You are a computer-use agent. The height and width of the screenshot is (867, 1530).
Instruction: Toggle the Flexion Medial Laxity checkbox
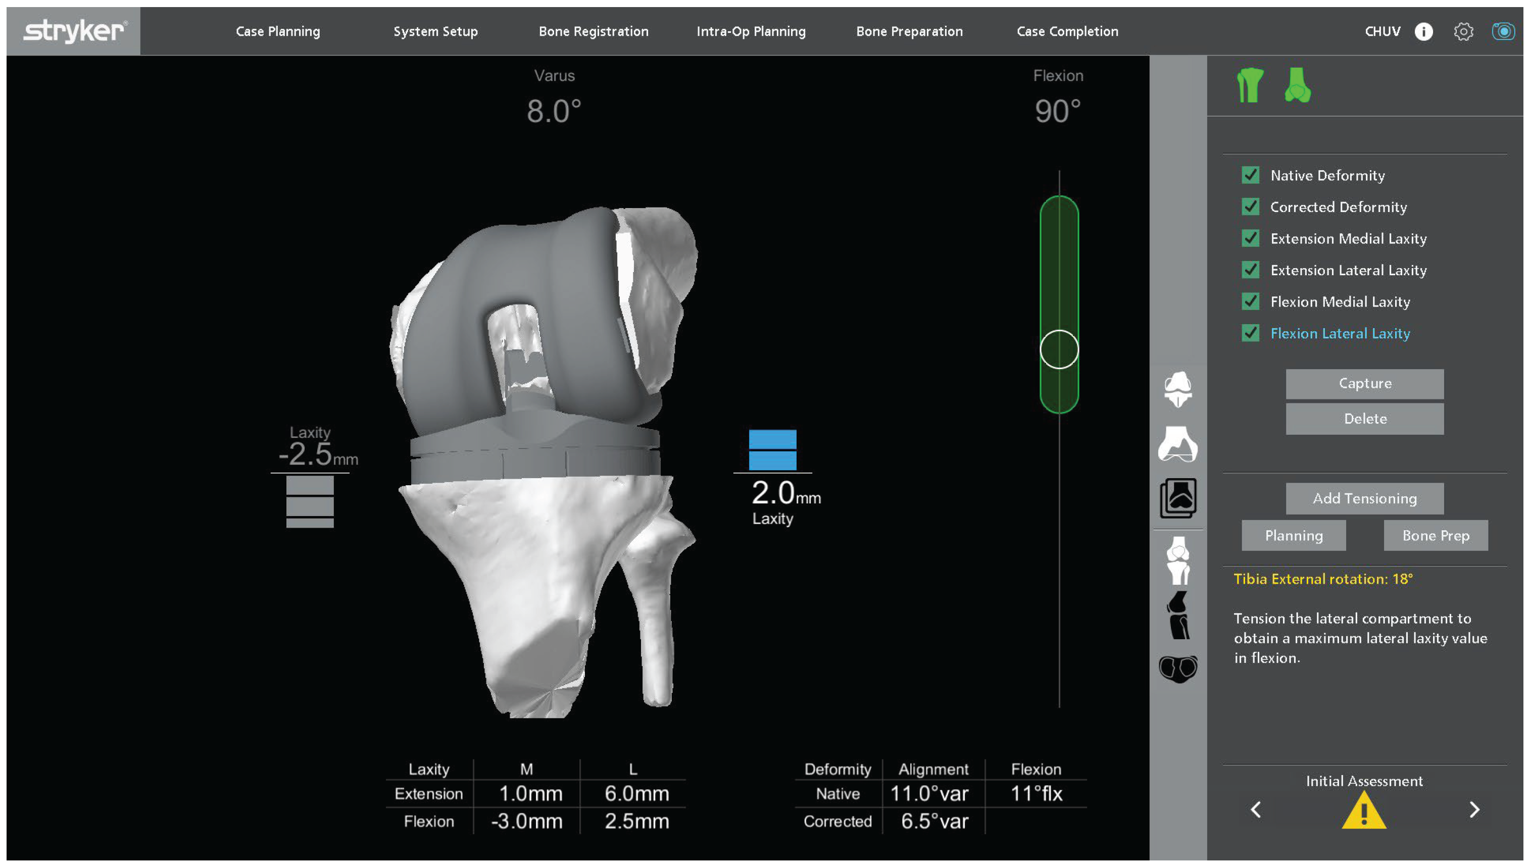click(x=1250, y=302)
